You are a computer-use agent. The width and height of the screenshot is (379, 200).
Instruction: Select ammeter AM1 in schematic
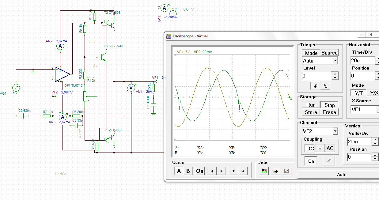pyautogui.click(x=164, y=8)
